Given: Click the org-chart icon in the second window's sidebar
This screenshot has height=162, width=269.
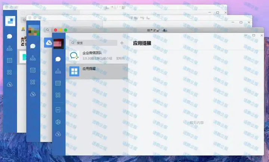Looking at the screenshot, I should click(33, 58).
